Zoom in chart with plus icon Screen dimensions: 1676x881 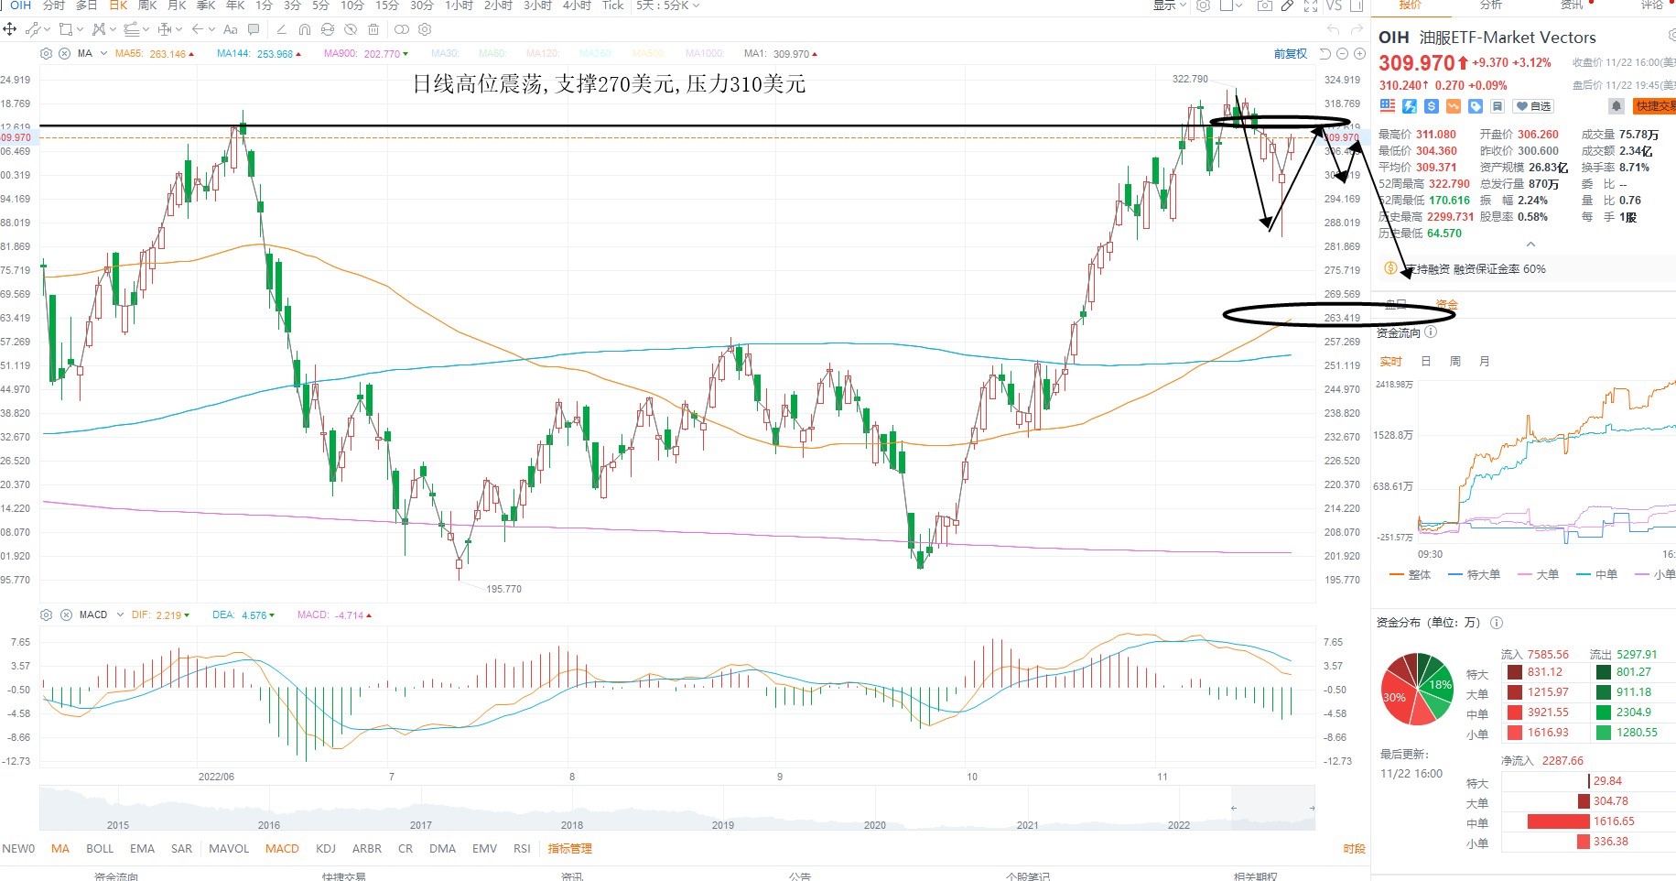(1359, 54)
